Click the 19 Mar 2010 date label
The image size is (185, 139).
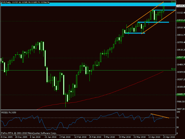[x=125, y=137]
